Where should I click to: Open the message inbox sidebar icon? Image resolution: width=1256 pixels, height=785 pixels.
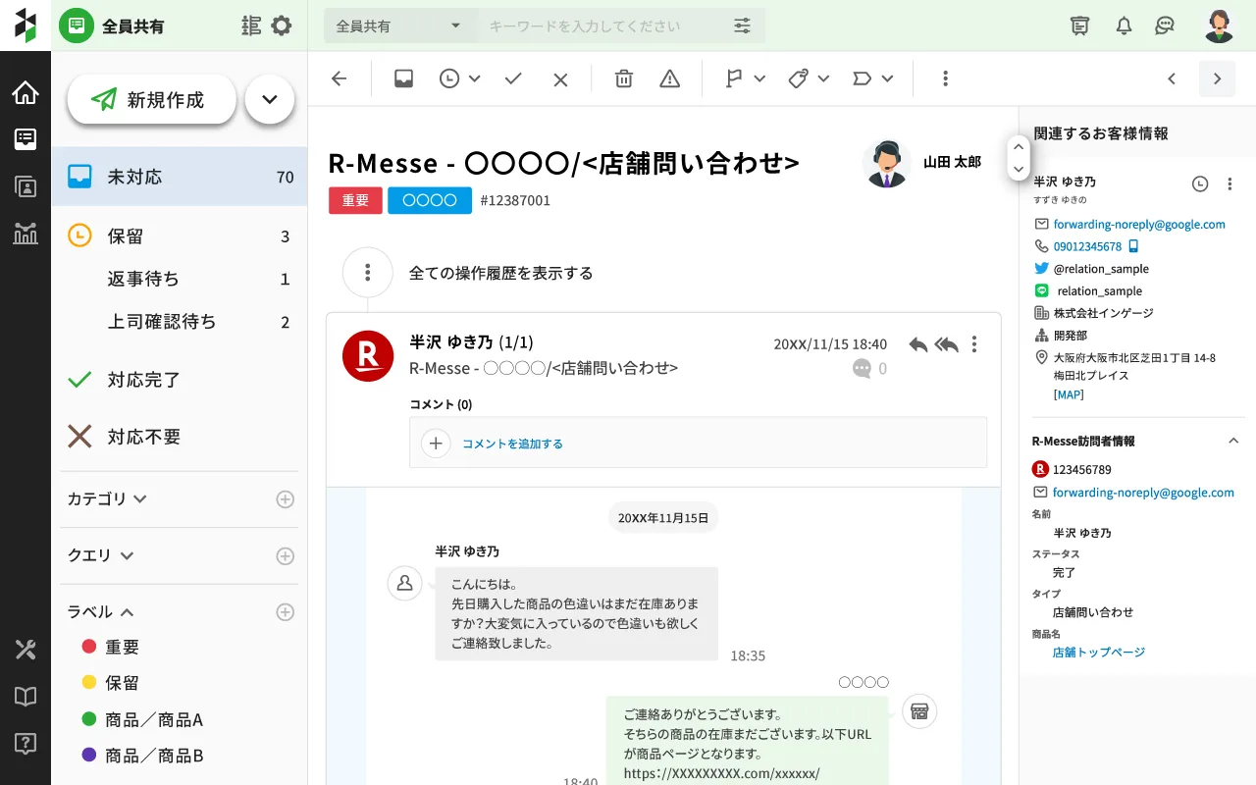pos(26,139)
